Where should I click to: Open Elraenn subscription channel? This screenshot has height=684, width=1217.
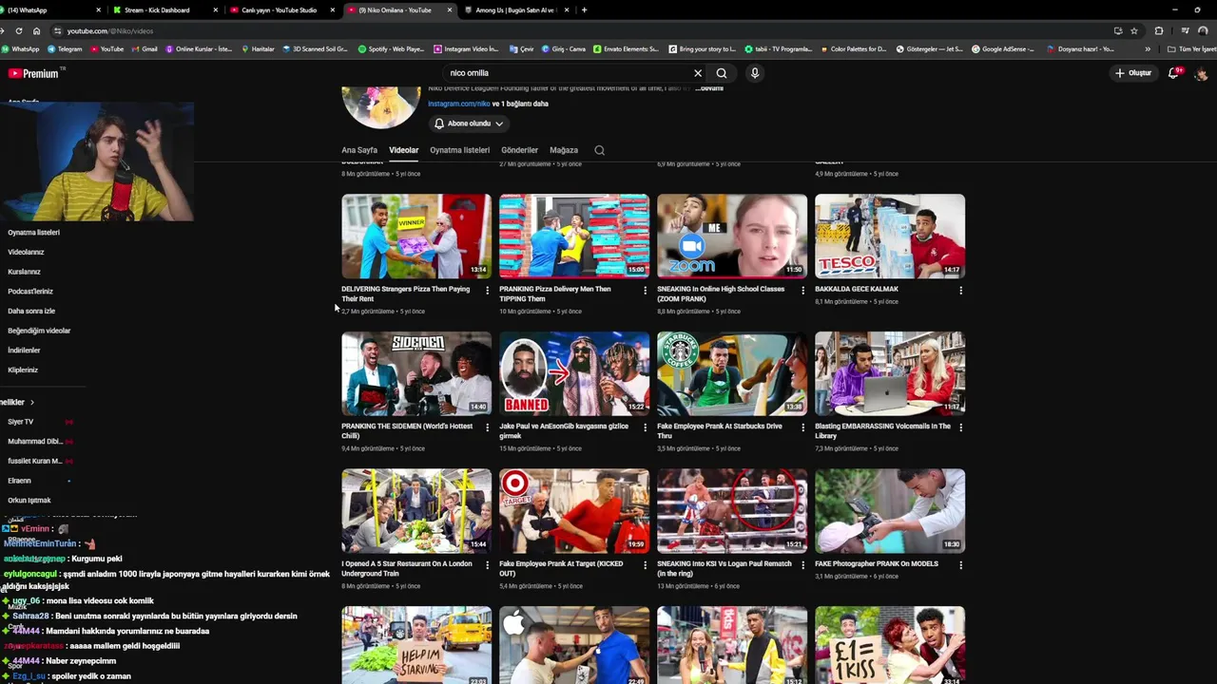click(x=19, y=481)
